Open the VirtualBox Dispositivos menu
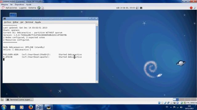The image size is (197, 110). 19,5
